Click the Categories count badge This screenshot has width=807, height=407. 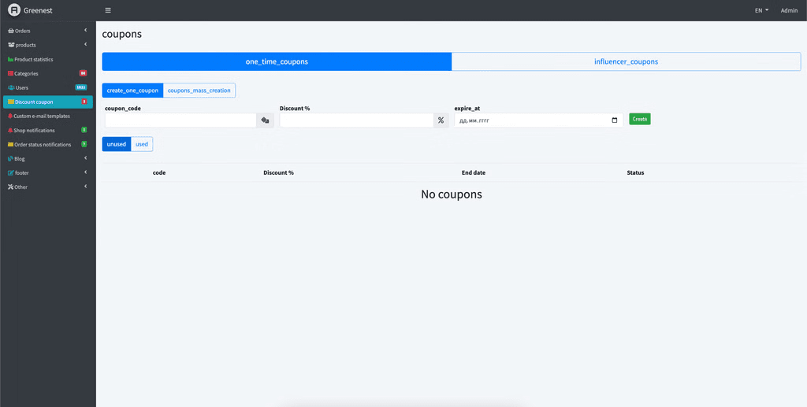click(x=83, y=73)
